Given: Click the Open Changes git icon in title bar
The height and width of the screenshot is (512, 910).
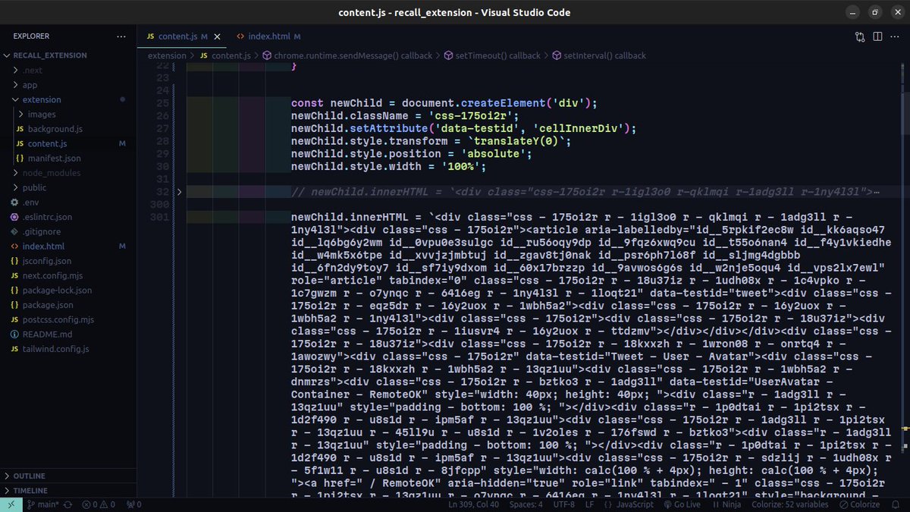Looking at the screenshot, I should click(859, 36).
